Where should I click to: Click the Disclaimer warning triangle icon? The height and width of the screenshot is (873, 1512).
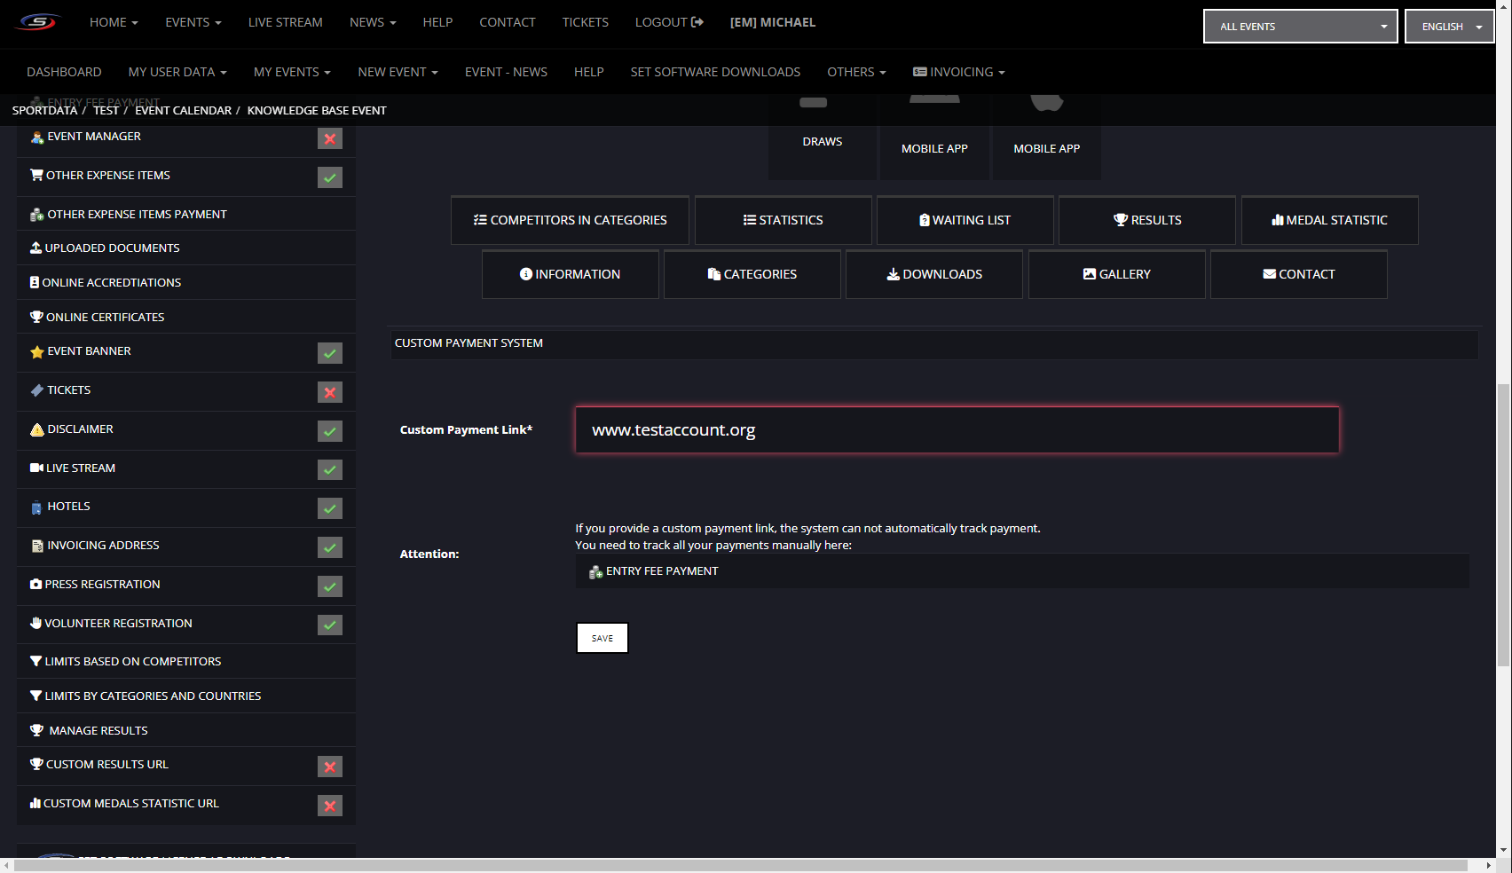pos(36,429)
